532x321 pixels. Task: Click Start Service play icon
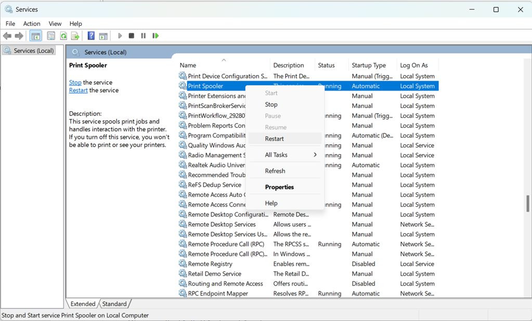pos(120,35)
